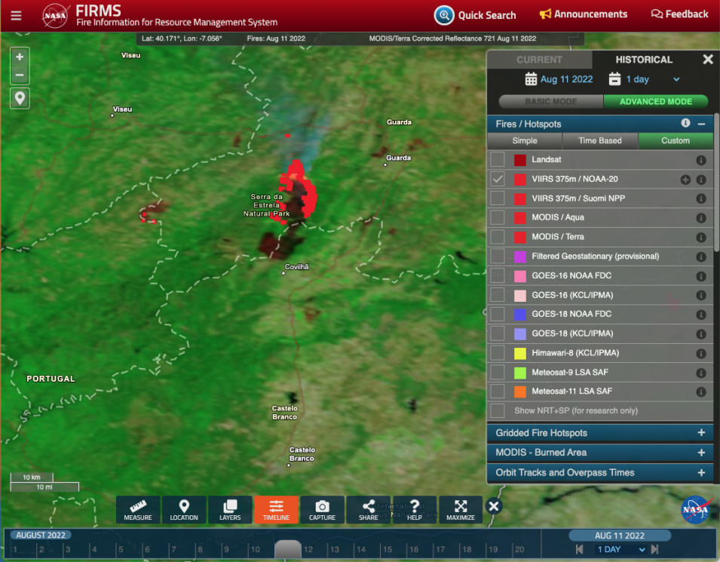
Task: Collapse the Fires / Hotspots section
Action: [x=701, y=124]
